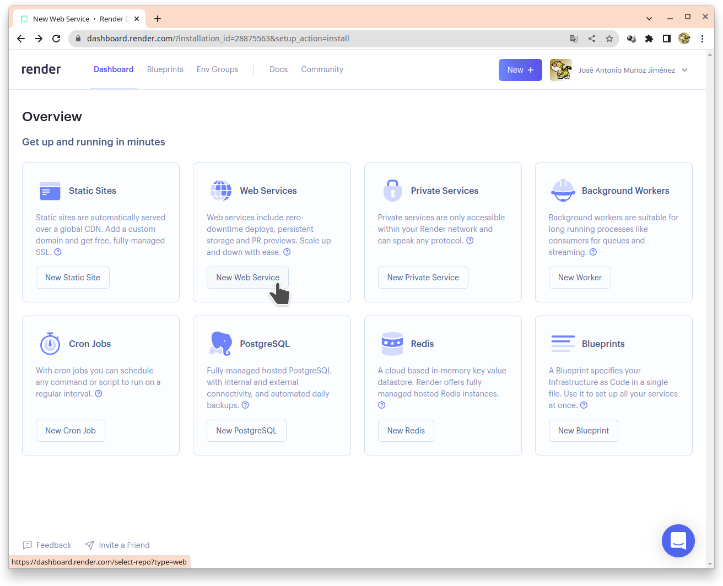Open the Blueprints nav item
This screenshot has width=723, height=586.
165,69
